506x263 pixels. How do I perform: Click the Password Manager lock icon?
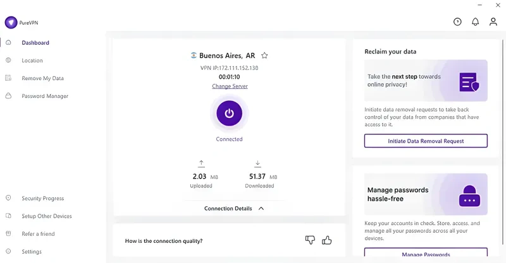coord(8,96)
